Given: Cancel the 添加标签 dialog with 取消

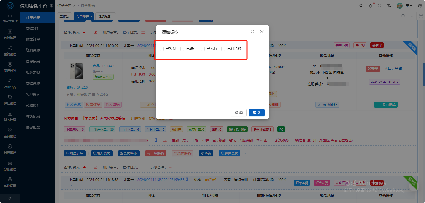Looking at the screenshot, I should point(238,113).
